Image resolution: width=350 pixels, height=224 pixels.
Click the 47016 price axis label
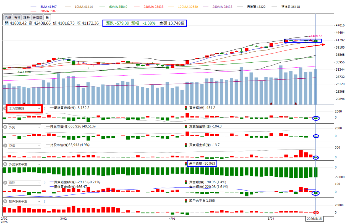pos(340,25)
